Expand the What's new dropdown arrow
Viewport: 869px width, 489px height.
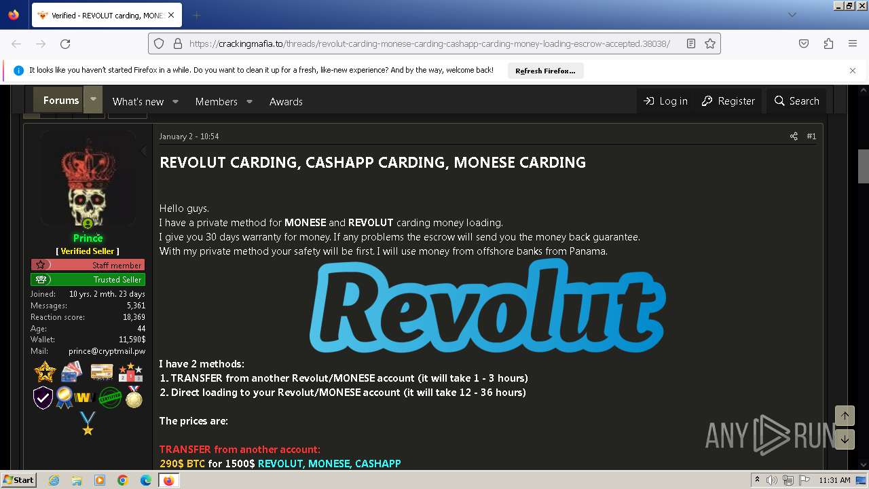pos(175,101)
